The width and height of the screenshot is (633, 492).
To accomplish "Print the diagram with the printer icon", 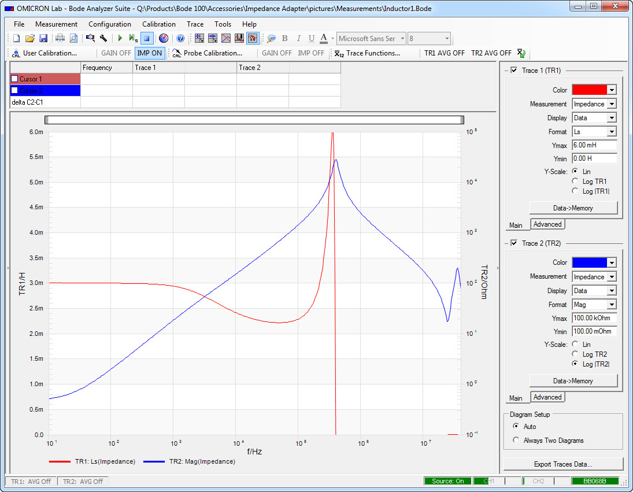I will 60,38.
